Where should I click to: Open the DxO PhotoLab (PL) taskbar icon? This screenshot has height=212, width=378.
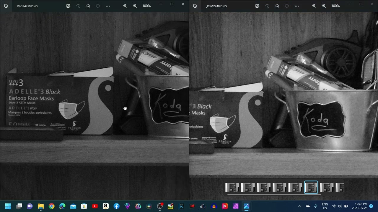pos(181,206)
